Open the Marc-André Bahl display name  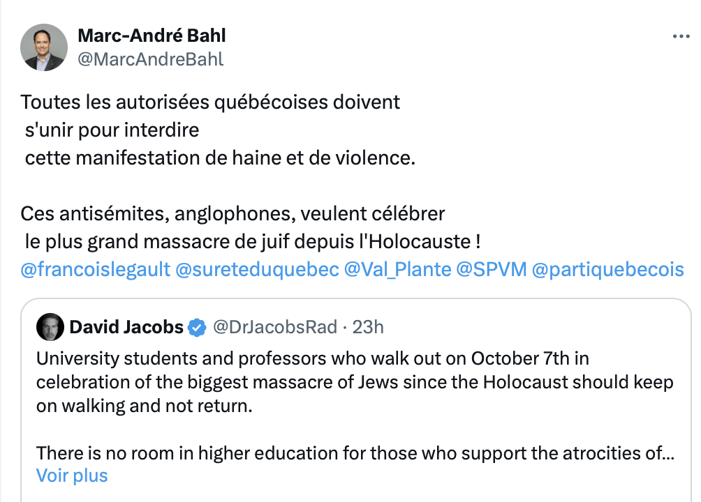pyautogui.click(x=152, y=36)
